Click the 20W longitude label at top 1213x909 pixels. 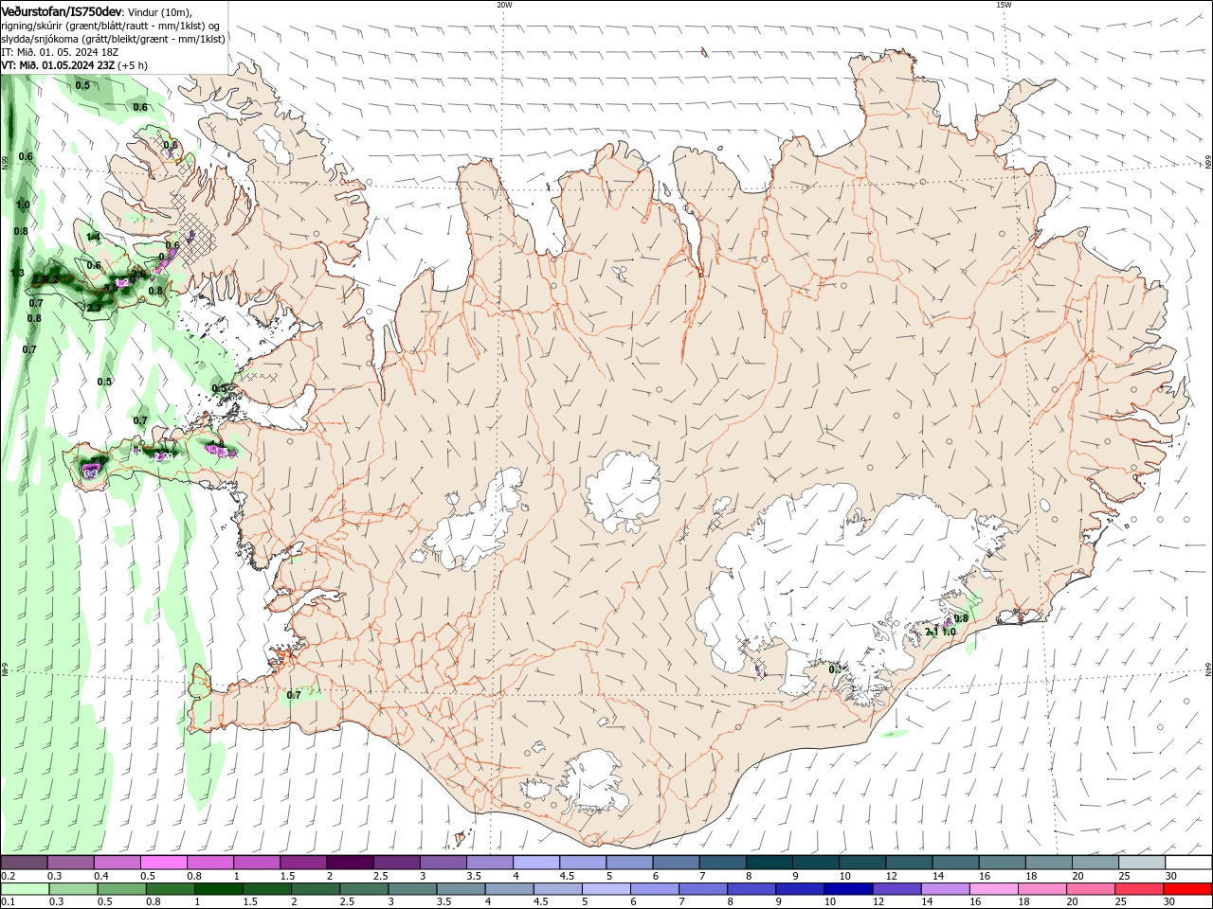(x=504, y=5)
